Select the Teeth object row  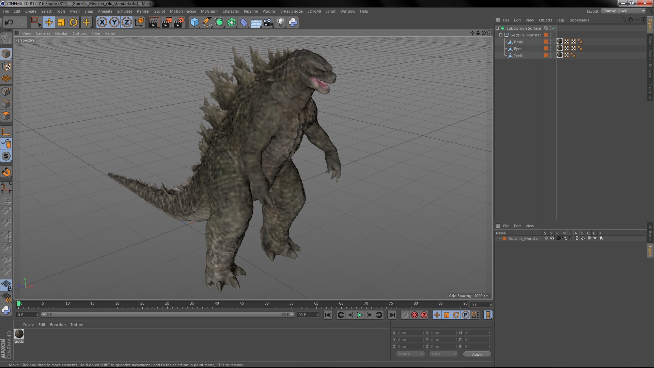tap(518, 56)
